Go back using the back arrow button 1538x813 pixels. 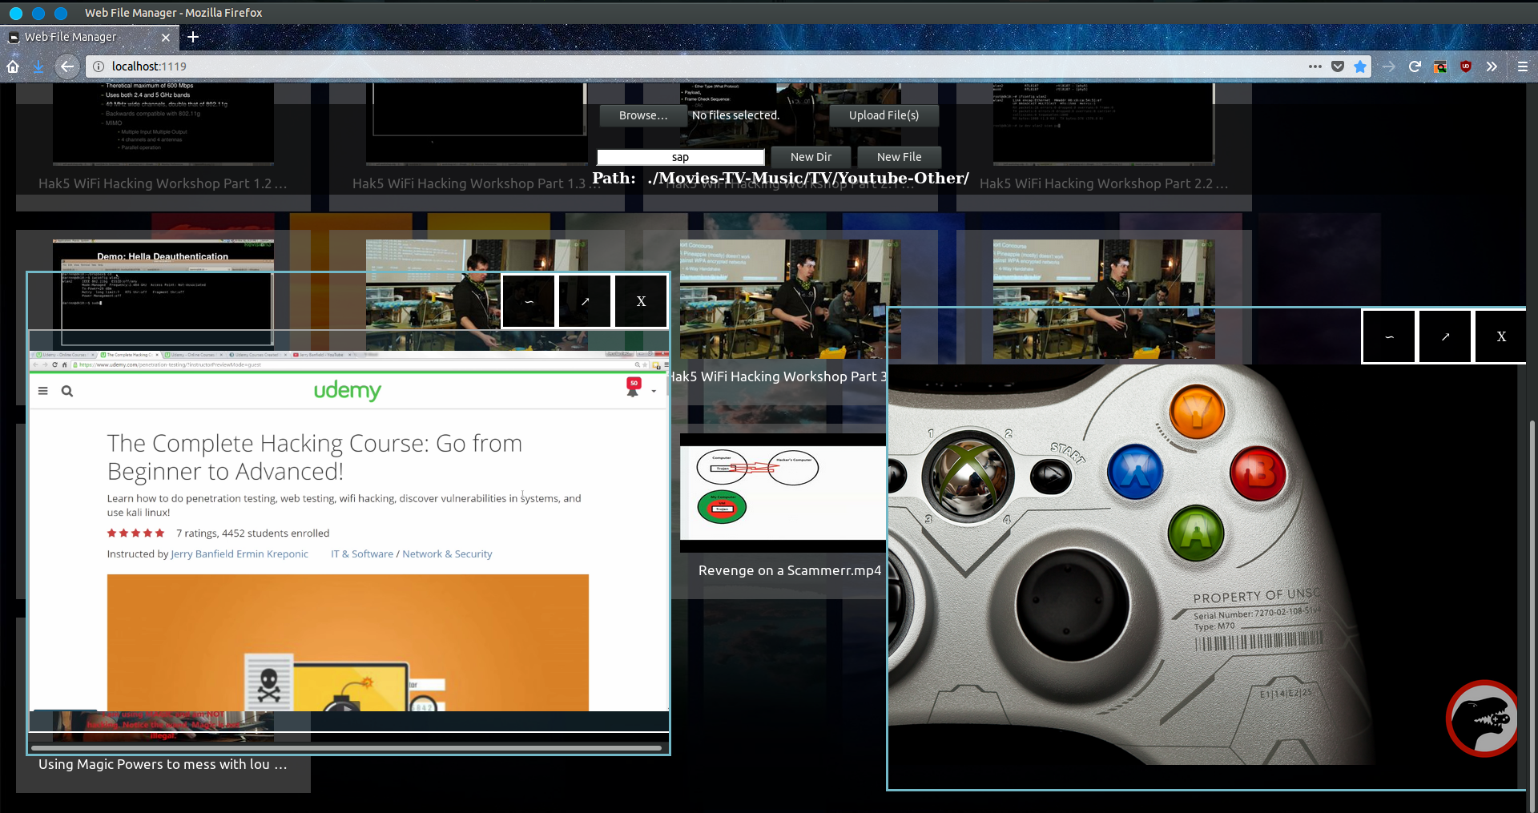point(67,66)
